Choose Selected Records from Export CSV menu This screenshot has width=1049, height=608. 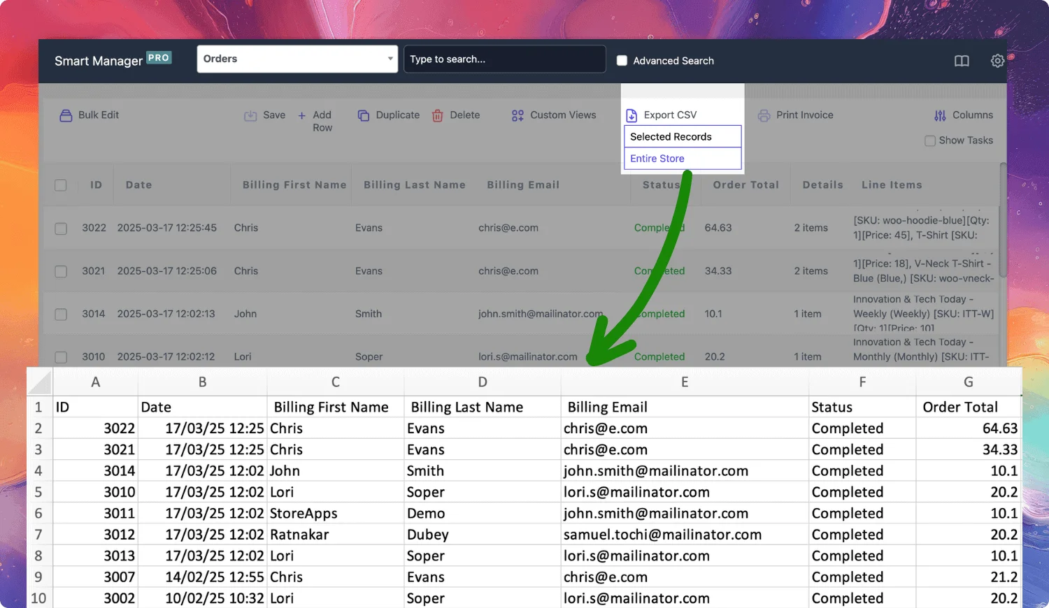[683, 136]
